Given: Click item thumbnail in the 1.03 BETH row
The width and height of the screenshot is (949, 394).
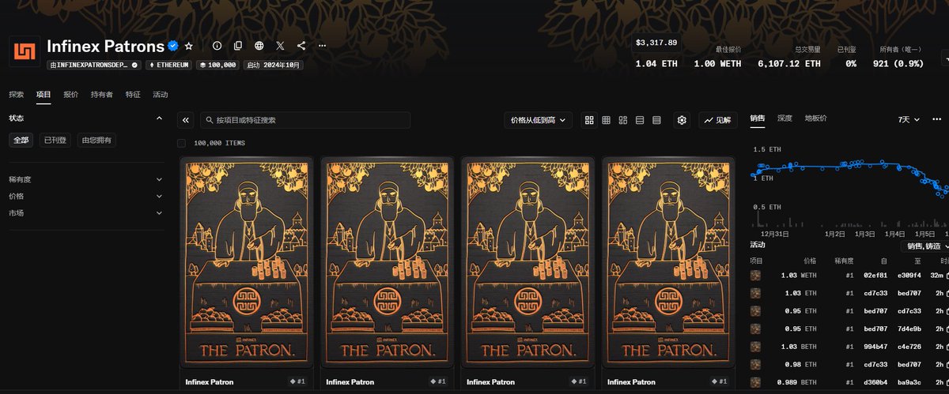Looking at the screenshot, I should [x=755, y=348].
